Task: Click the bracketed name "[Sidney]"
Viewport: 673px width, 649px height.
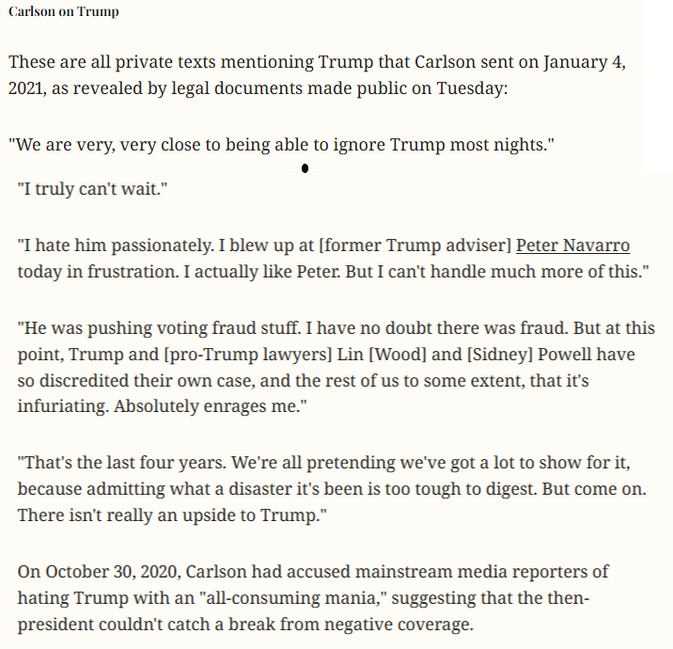Action: point(500,355)
